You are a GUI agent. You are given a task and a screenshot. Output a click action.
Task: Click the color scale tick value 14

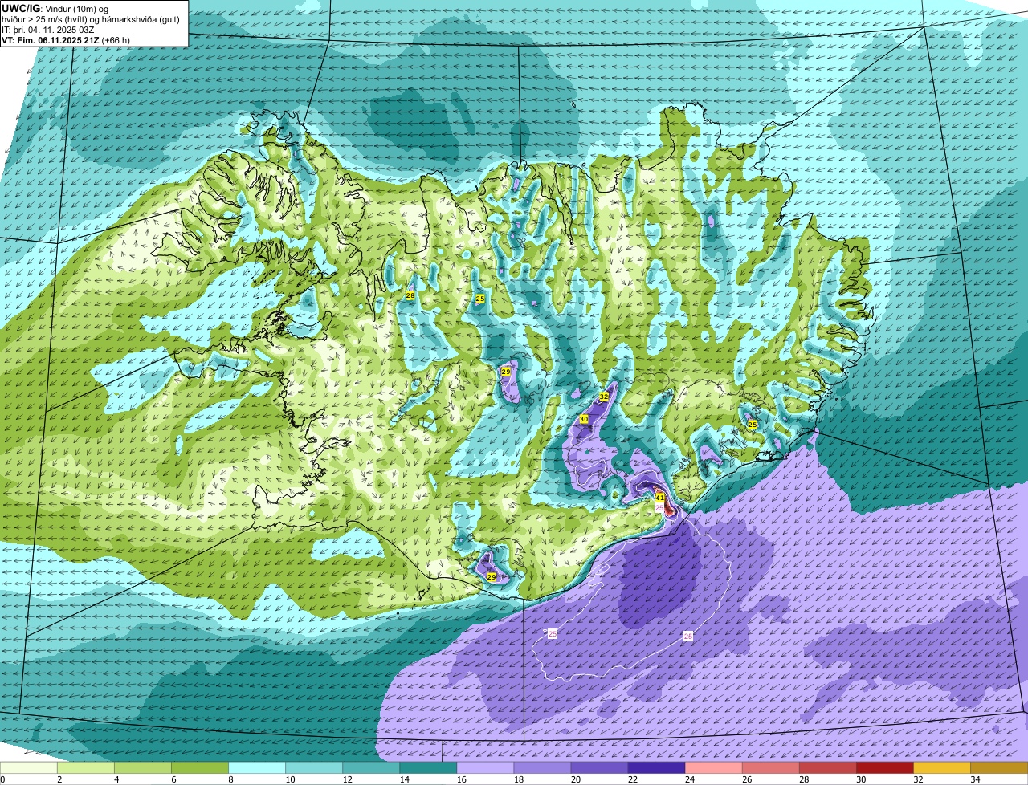click(403, 779)
